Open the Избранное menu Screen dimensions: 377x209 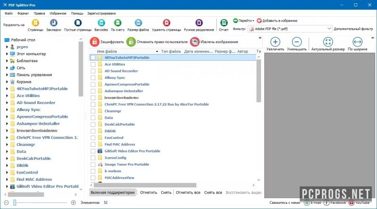click(58, 14)
